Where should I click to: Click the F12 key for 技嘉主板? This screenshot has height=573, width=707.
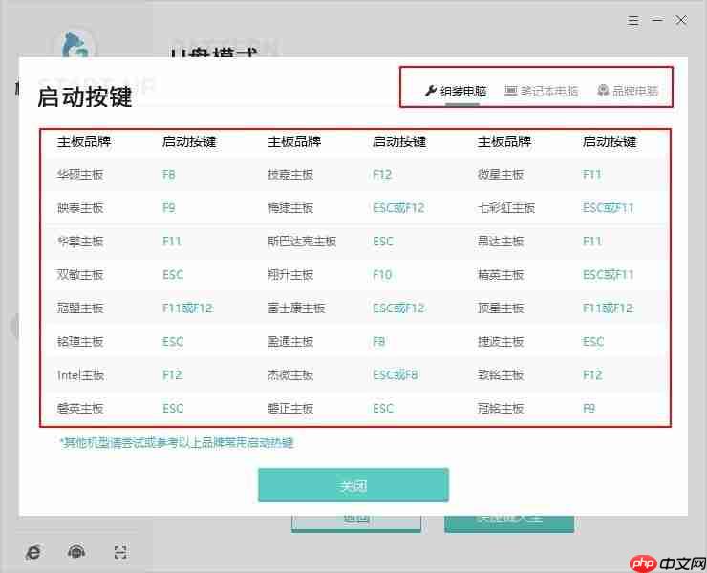pyautogui.click(x=382, y=175)
